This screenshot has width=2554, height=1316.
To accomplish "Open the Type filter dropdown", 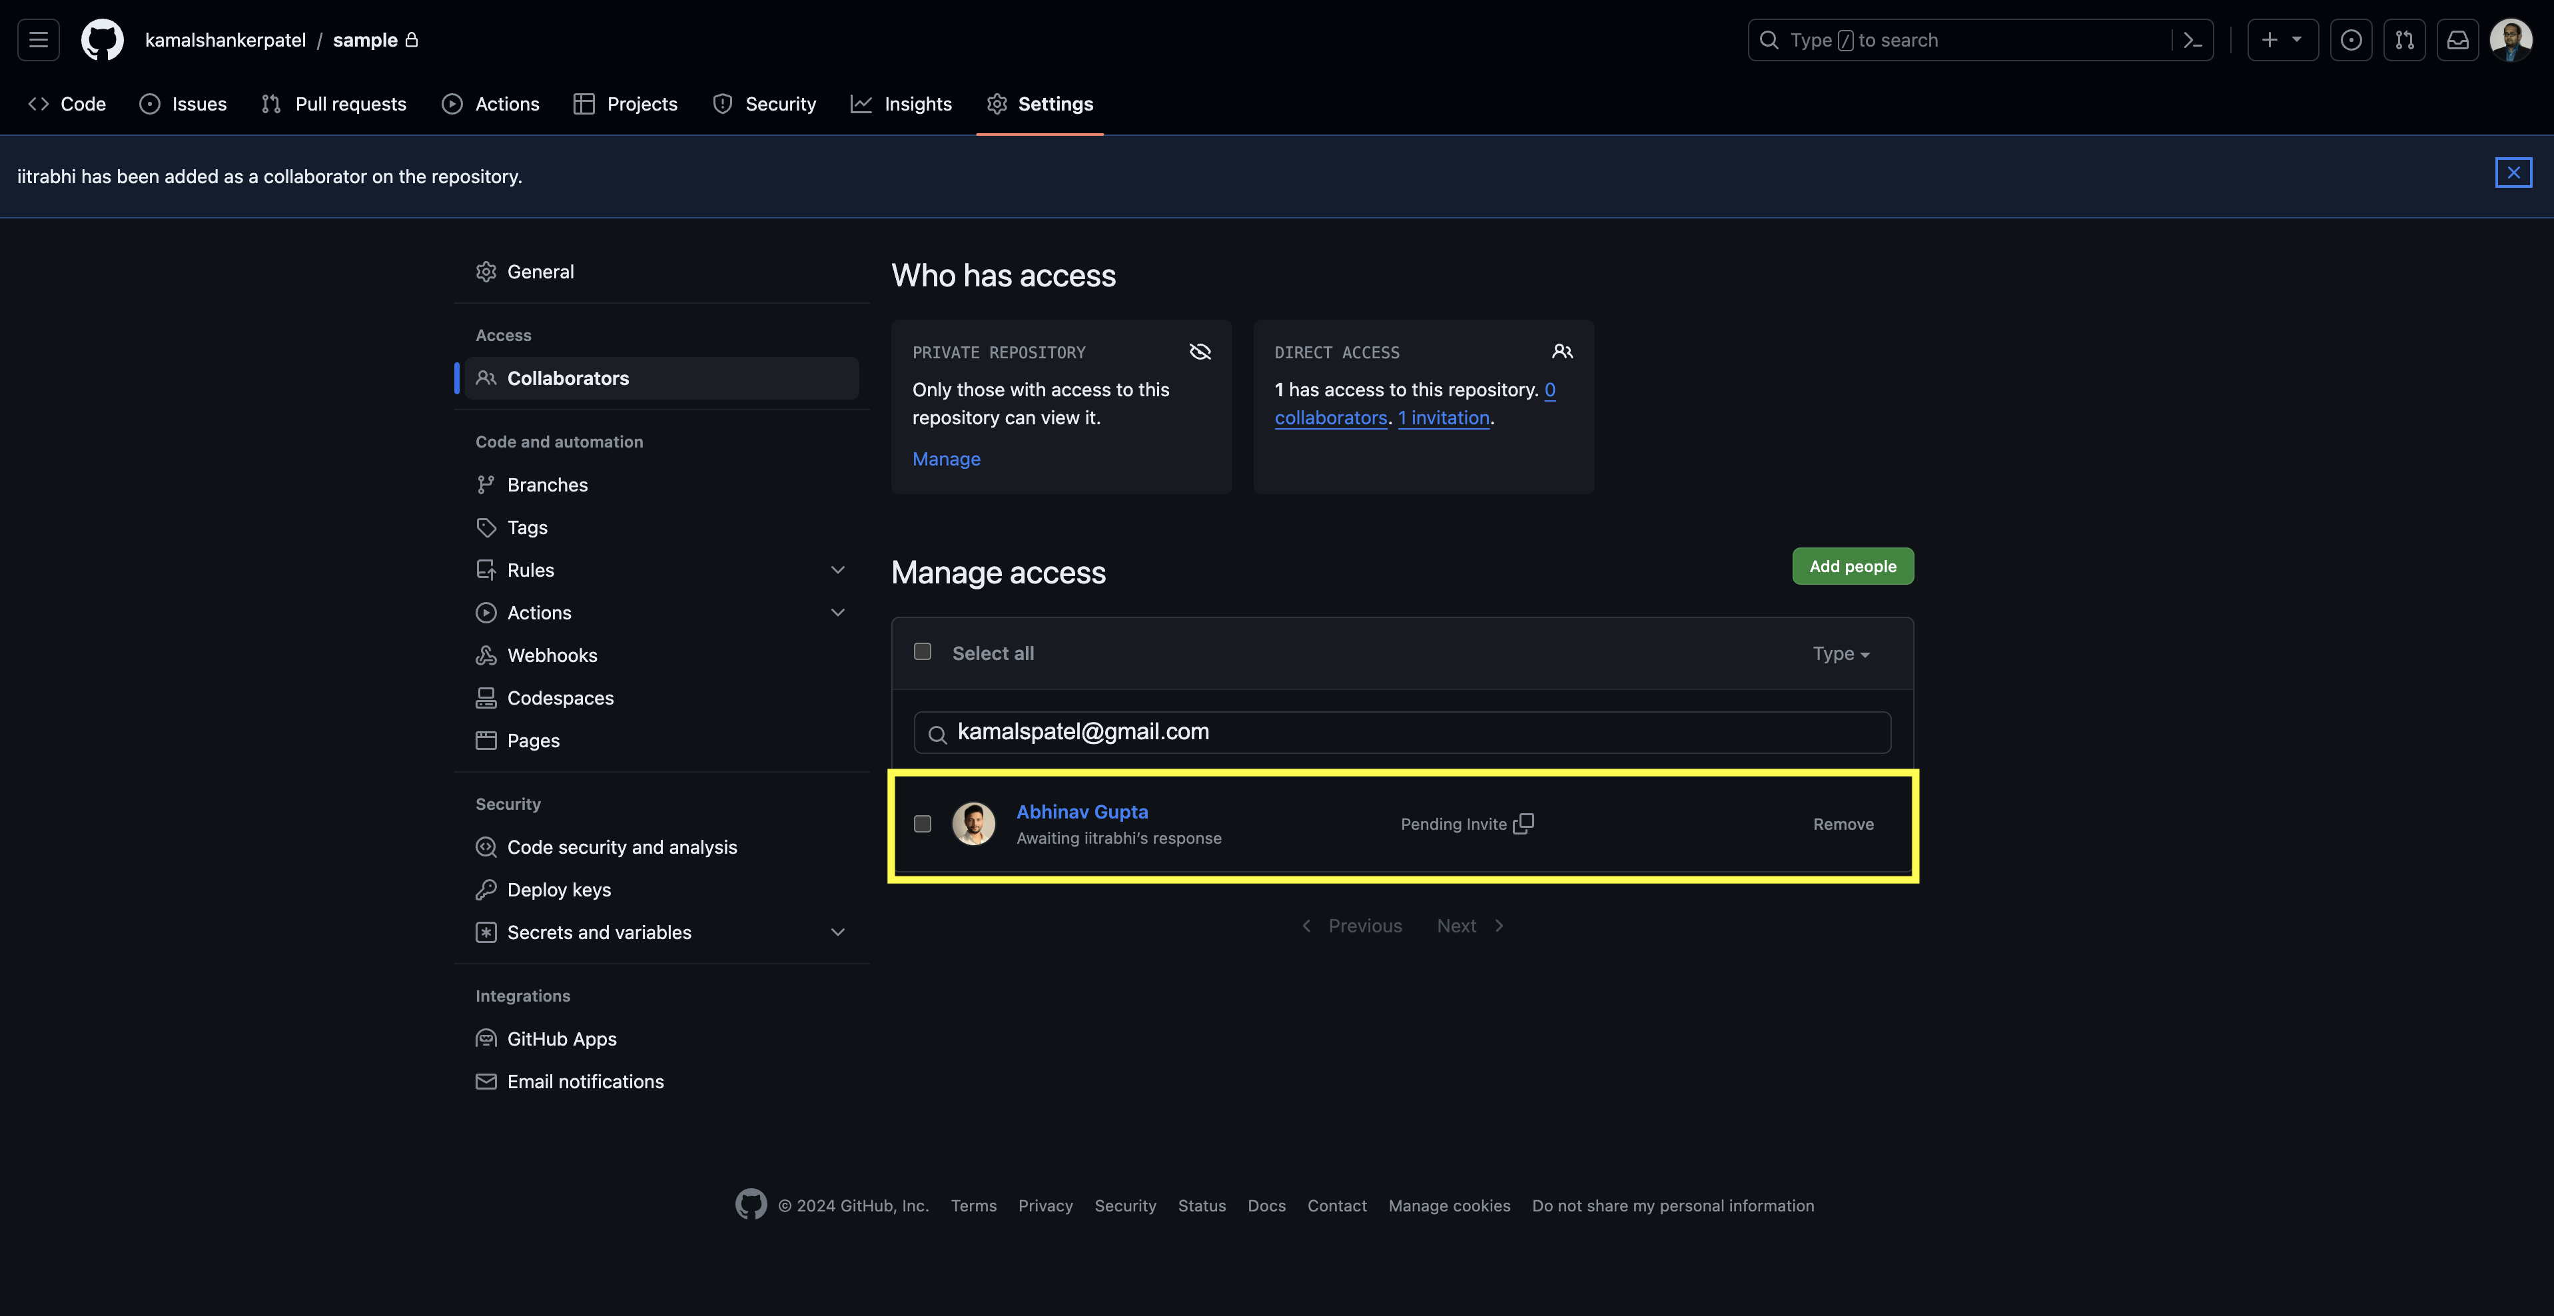I will click(1840, 653).
